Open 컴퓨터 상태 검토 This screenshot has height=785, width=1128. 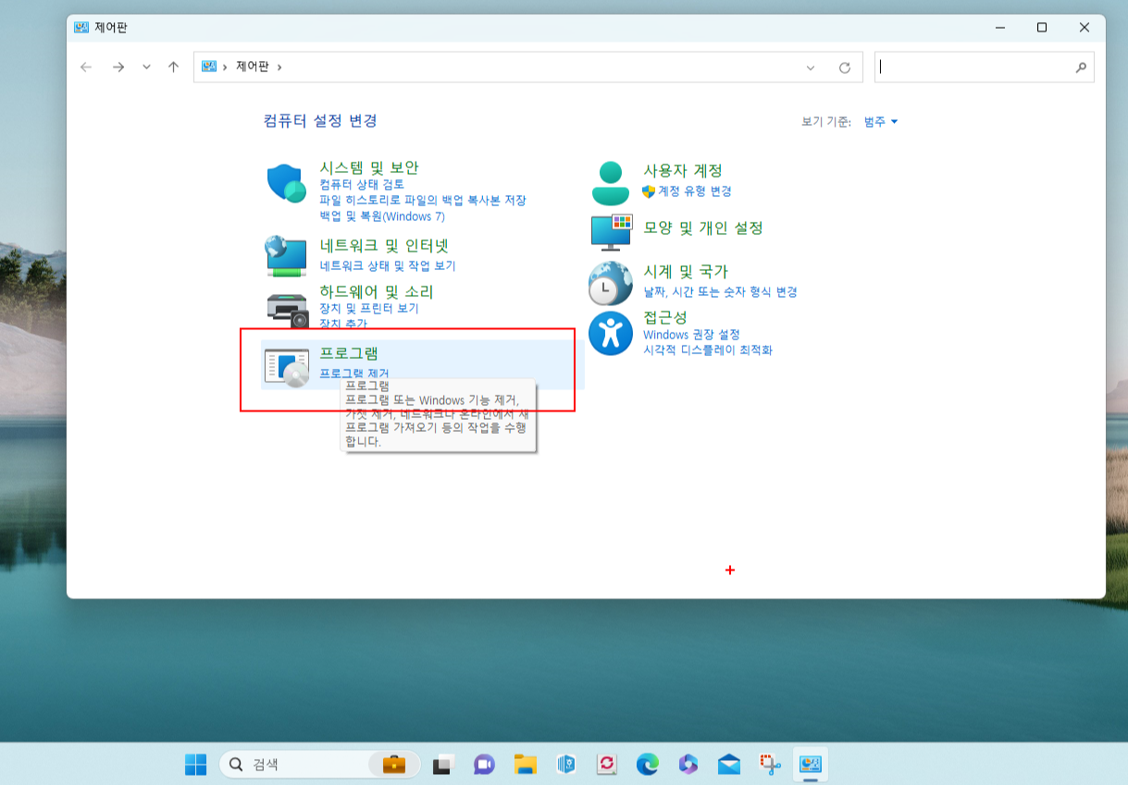click(362, 185)
